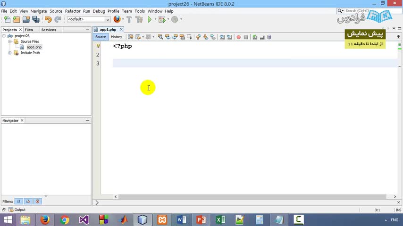Click the New File toolbar icon
The image size is (403, 226).
pyautogui.click(x=7, y=19)
